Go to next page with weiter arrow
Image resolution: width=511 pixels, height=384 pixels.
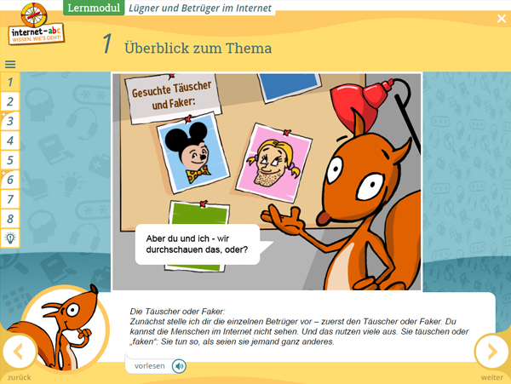[x=491, y=351]
